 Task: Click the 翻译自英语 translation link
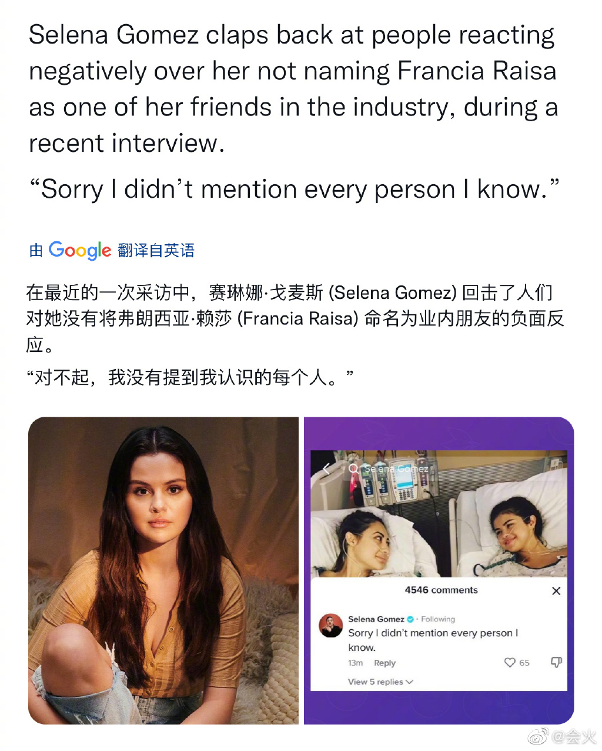[x=156, y=251]
